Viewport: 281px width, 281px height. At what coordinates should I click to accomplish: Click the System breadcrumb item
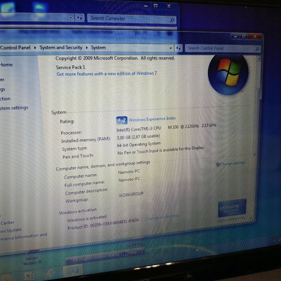point(98,48)
